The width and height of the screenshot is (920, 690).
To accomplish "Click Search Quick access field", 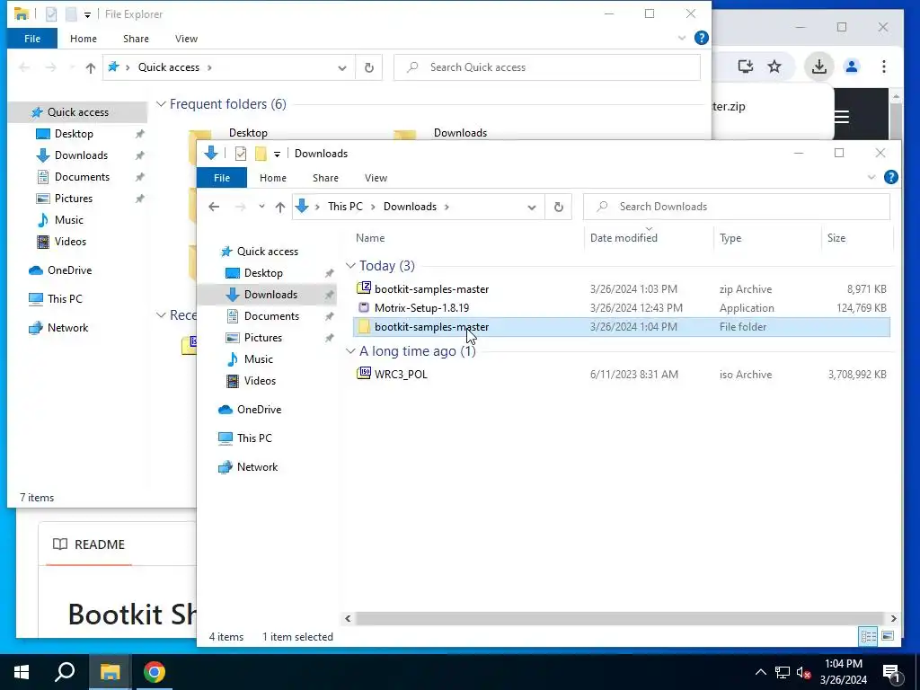I will 547,67.
